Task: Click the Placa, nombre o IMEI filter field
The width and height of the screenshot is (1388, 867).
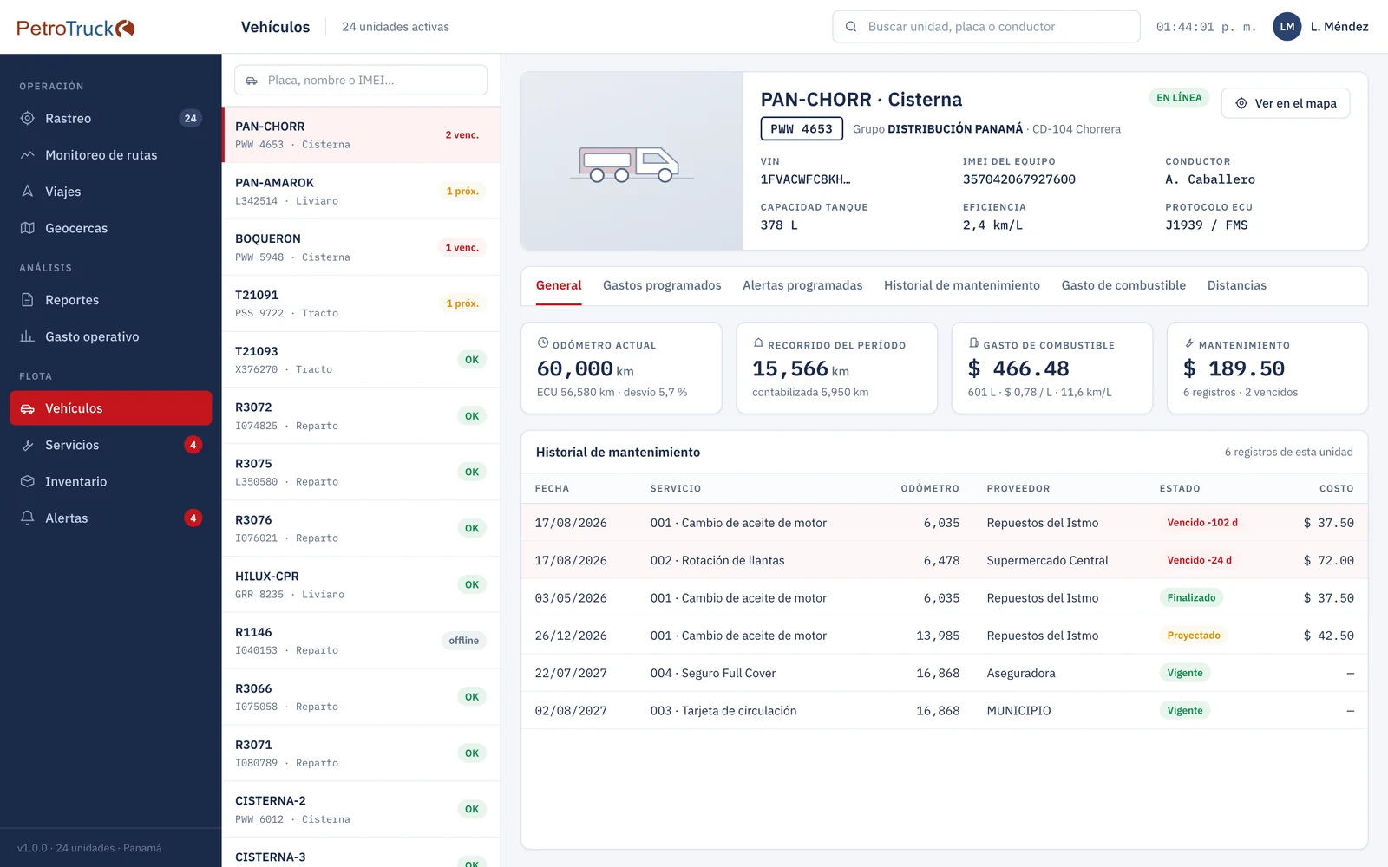Action: coord(361,81)
